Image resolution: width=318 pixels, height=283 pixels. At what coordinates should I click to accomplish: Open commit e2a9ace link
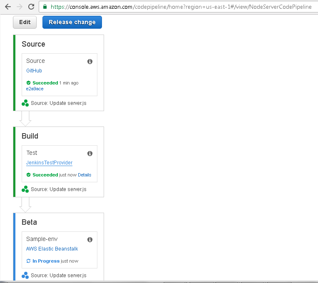click(35, 89)
